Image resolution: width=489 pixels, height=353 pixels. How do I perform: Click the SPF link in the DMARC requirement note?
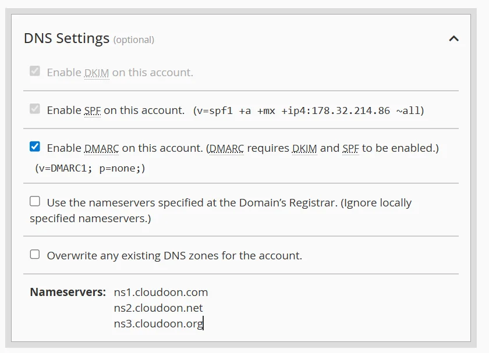(x=351, y=148)
